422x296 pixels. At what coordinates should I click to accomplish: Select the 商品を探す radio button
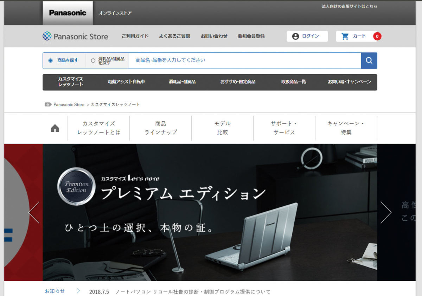[50, 60]
